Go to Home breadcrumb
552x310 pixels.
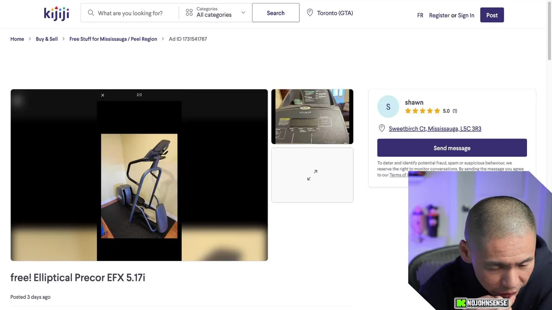(x=17, y=39)
